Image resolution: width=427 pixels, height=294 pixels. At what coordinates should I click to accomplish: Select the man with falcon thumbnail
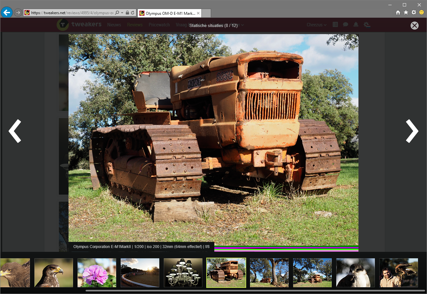[399, 273]
